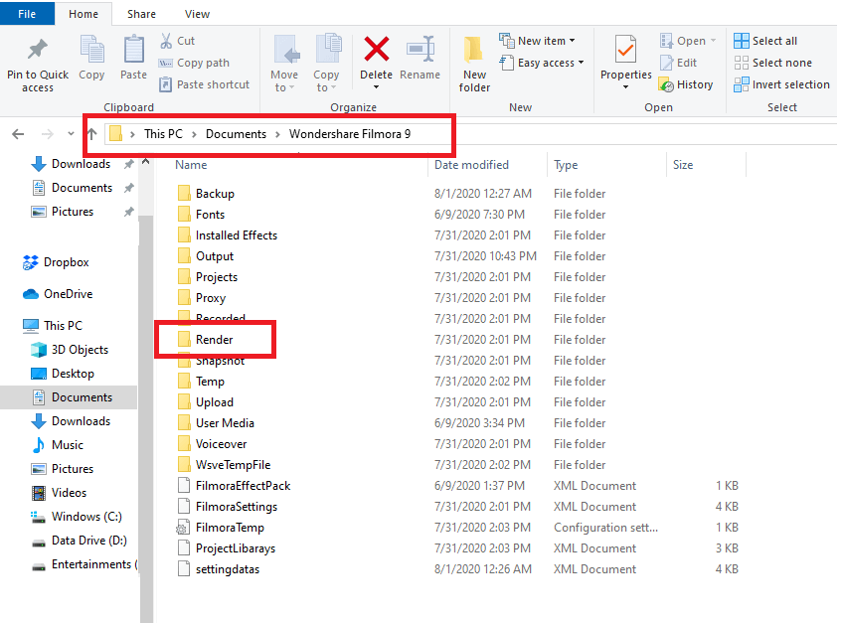Viewport: 842px width, 623px height.
Task: Click the navigation pane scroll-up arrow
Action: coord(145,162)
